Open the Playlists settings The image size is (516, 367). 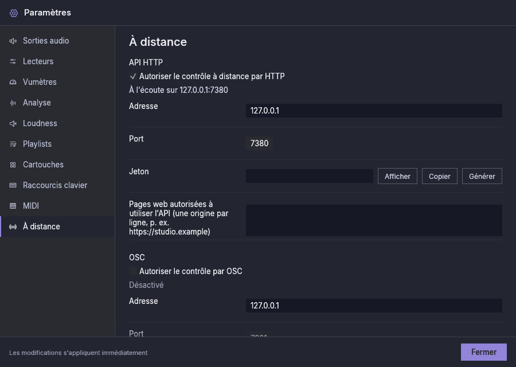tap(57, 144)
